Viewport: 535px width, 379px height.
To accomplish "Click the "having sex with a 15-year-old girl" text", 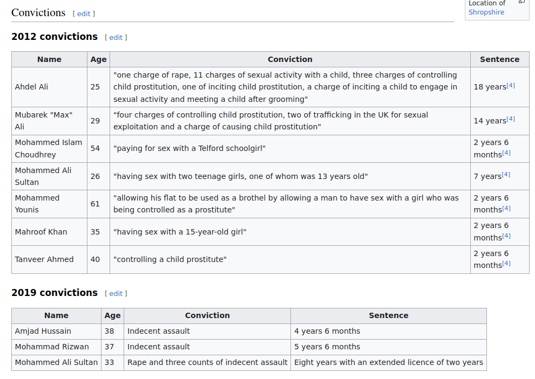I will [x=180, y=232].
